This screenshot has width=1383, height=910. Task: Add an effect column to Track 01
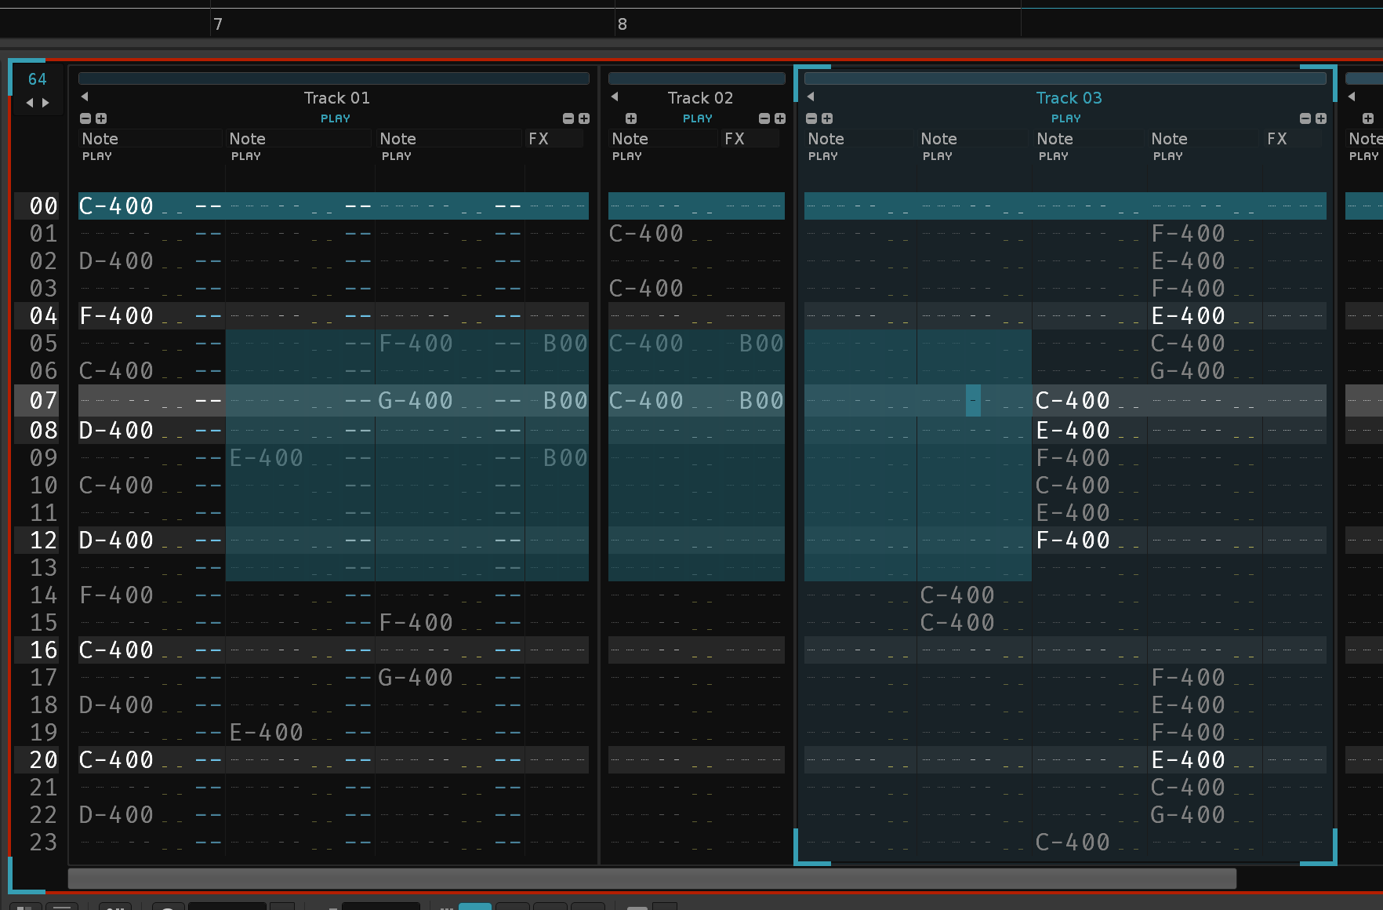(x=584, y=118)
